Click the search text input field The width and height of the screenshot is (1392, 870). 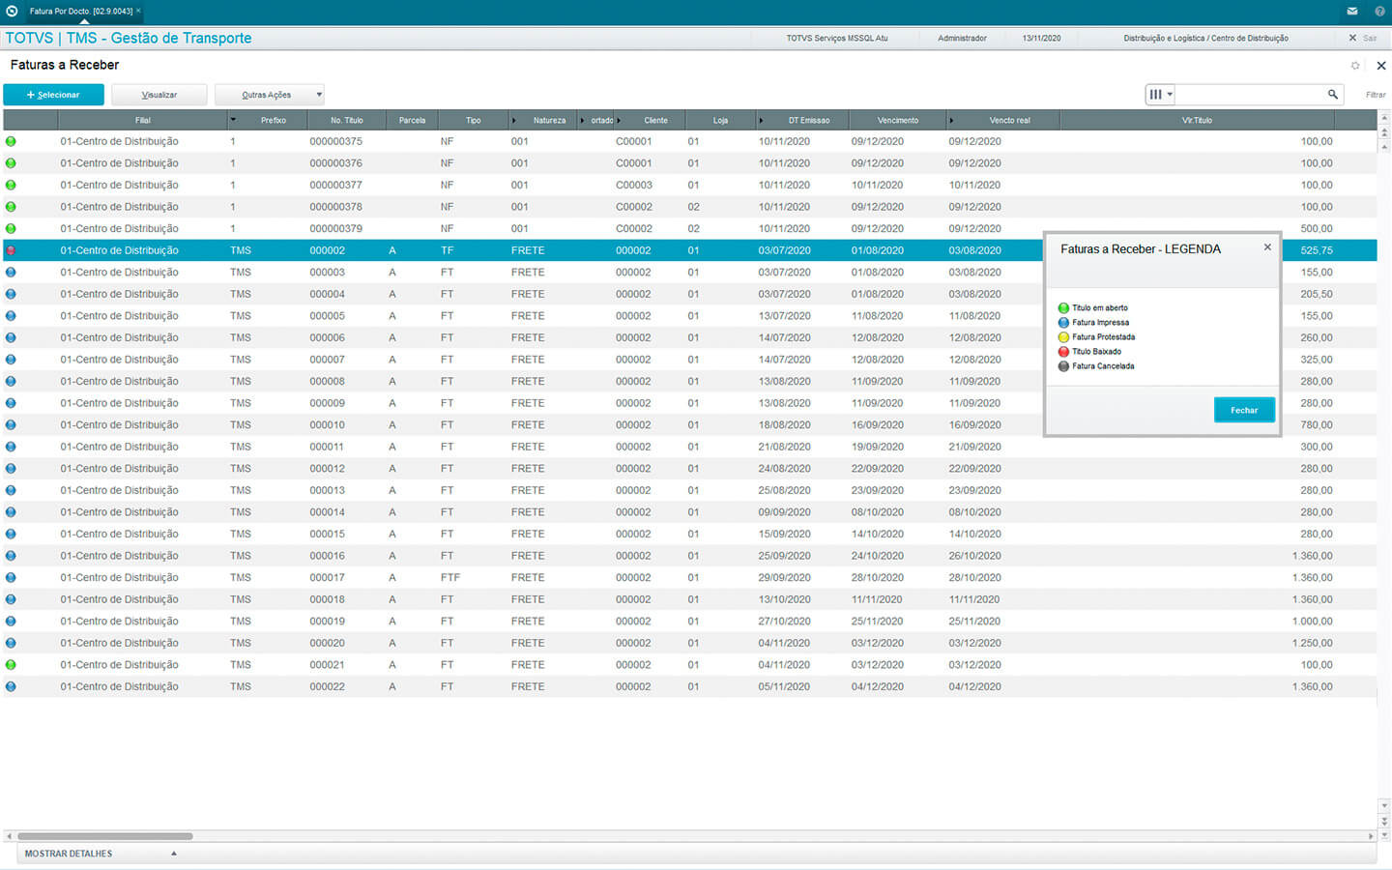1249,95
